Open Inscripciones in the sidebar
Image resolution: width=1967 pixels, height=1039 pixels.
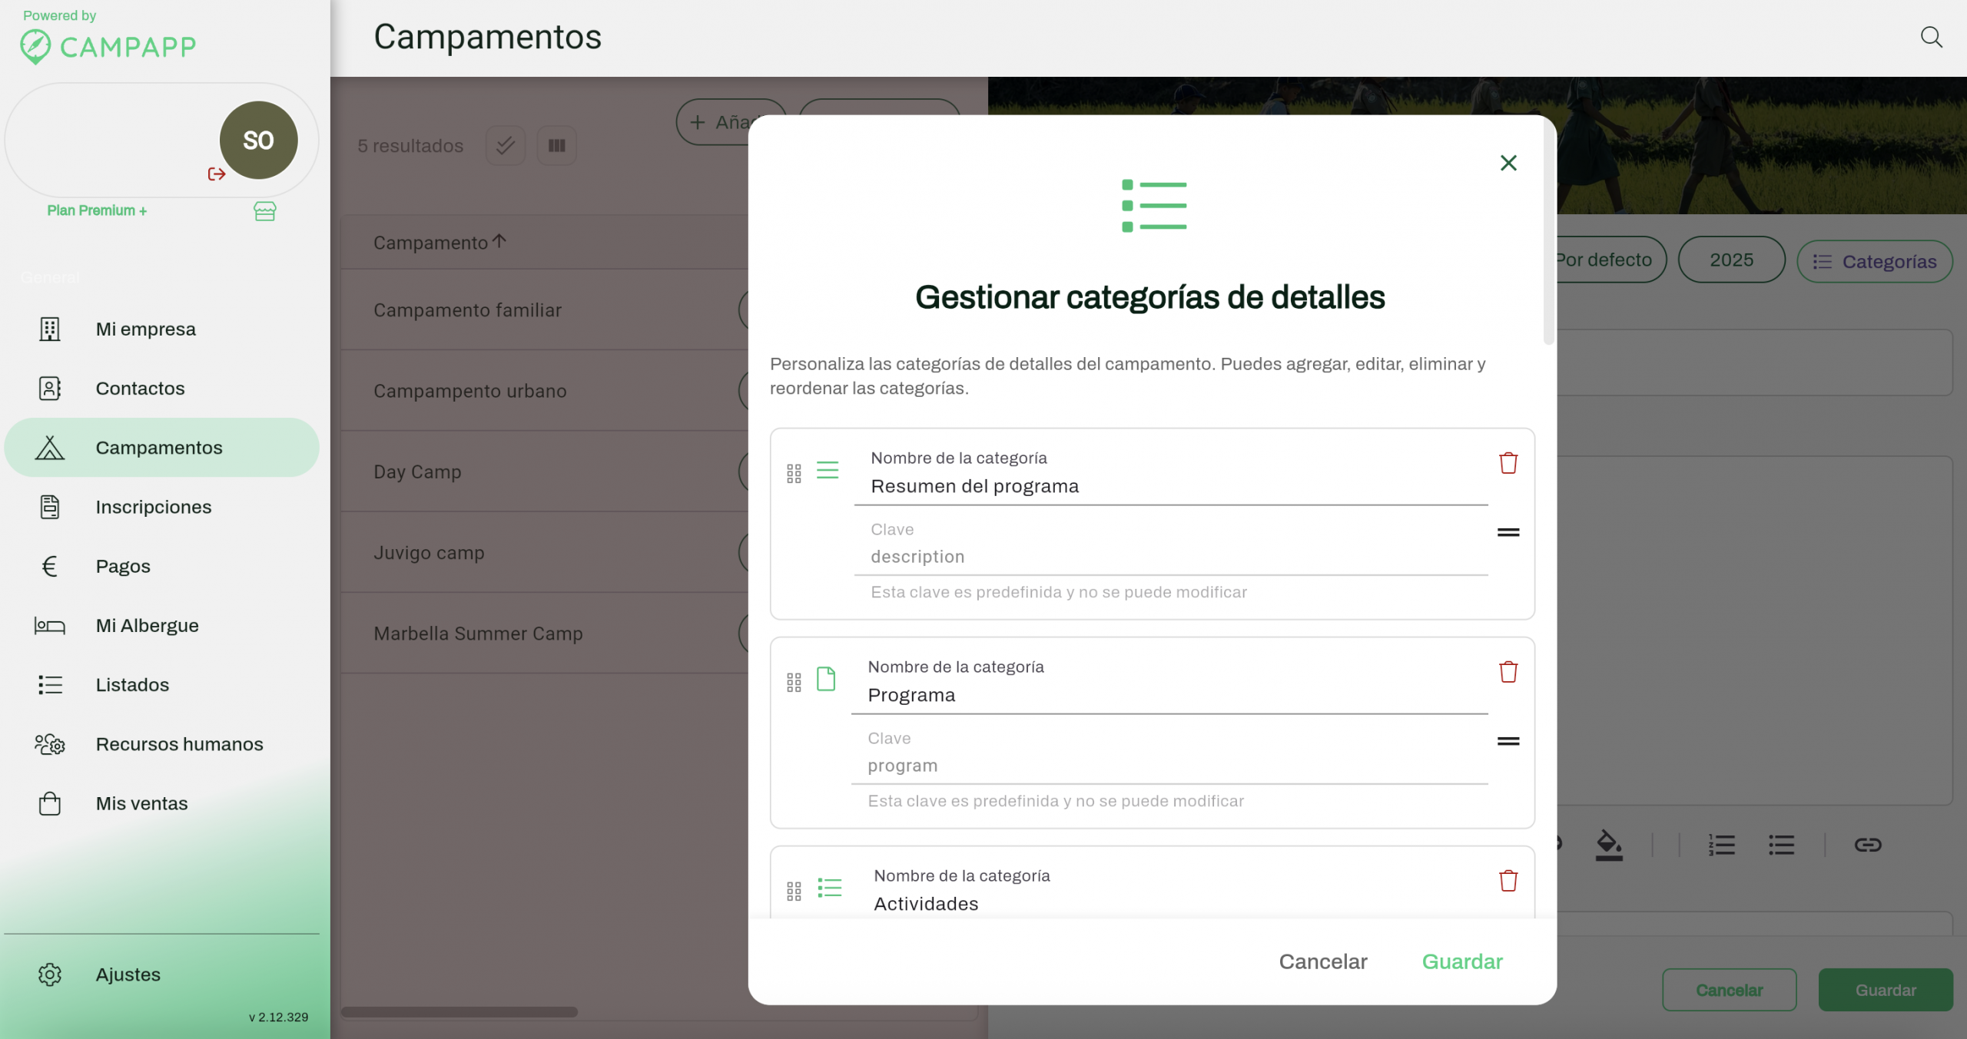(x=153, y=507)
